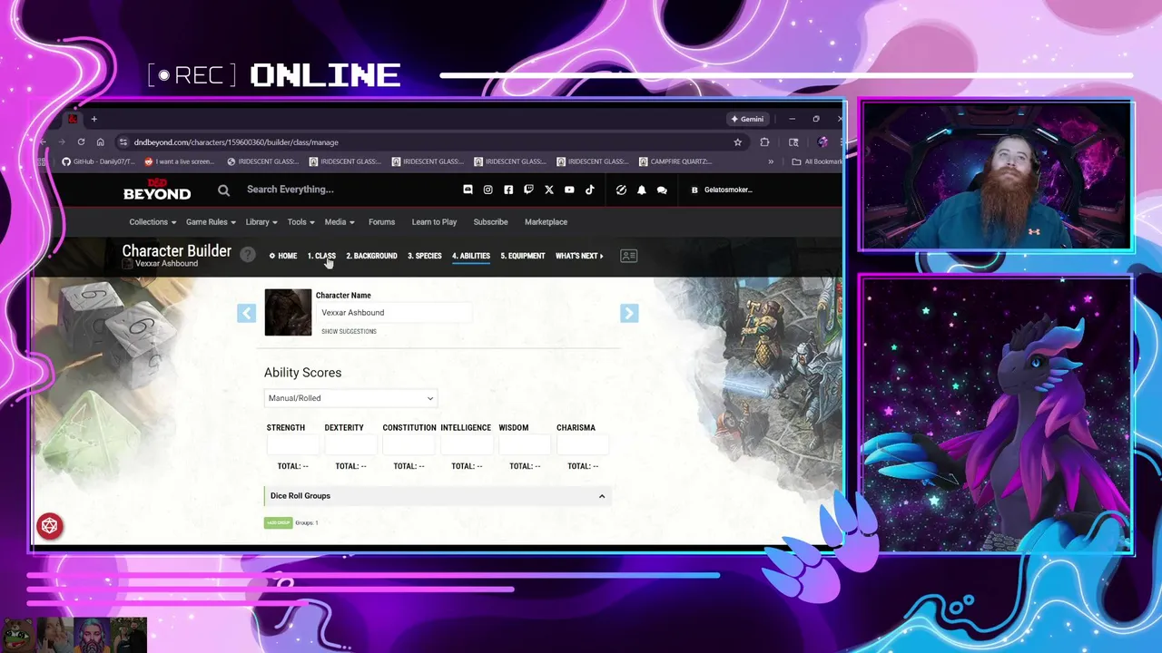The width and height of the screenshot is (1162, 653).
Task: Open the Tools dropdown menu
Action: [300, 221]
